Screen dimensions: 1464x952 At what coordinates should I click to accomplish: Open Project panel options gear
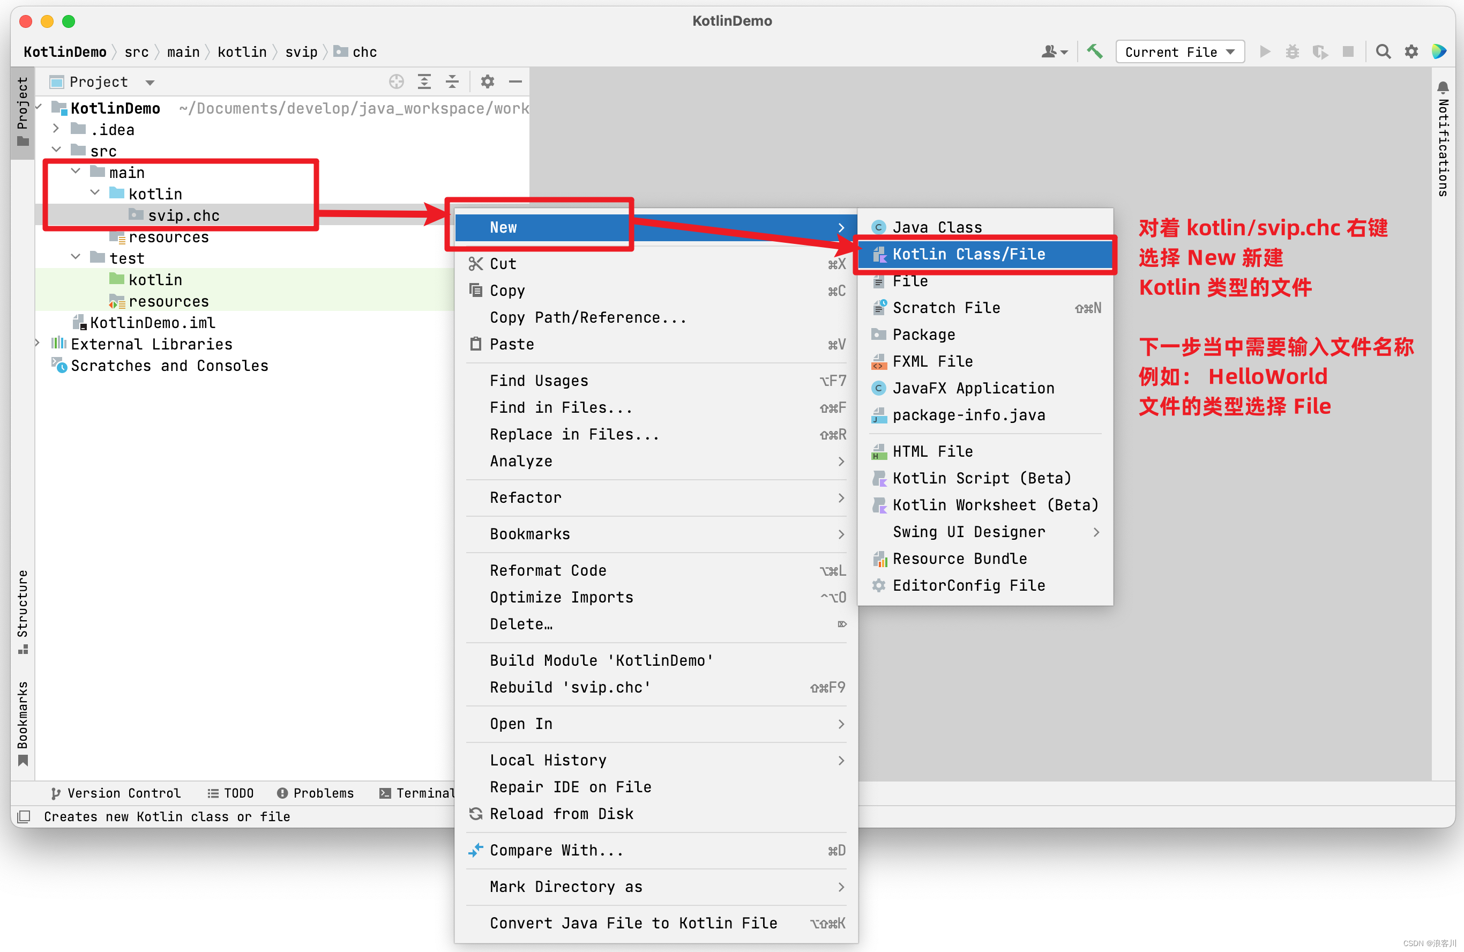[487, 81]
